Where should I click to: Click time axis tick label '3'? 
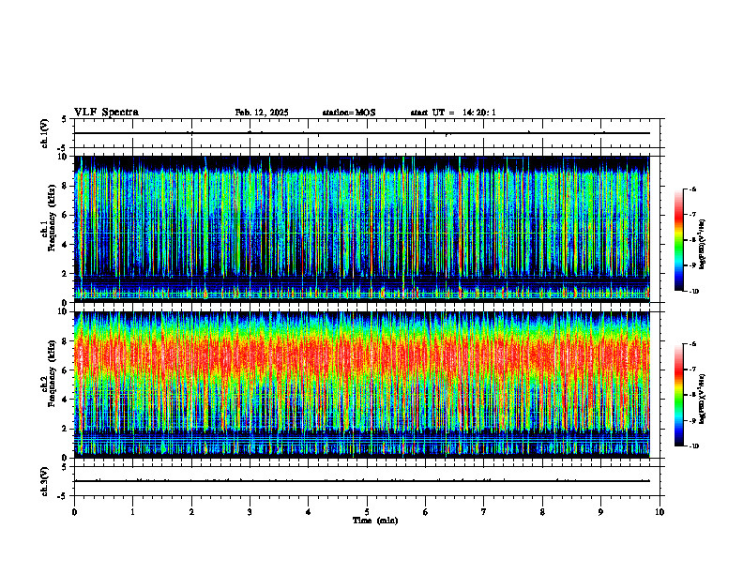point(250,512)
